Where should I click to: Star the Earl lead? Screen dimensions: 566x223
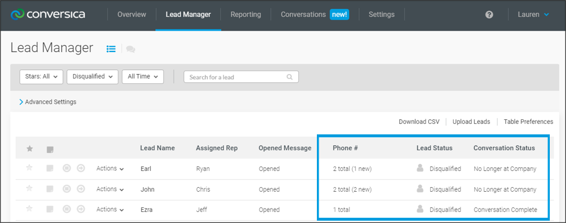30,168
